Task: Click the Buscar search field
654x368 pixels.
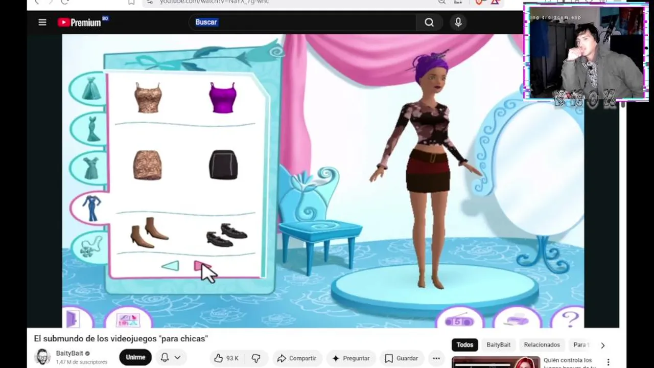Action: 301,22
